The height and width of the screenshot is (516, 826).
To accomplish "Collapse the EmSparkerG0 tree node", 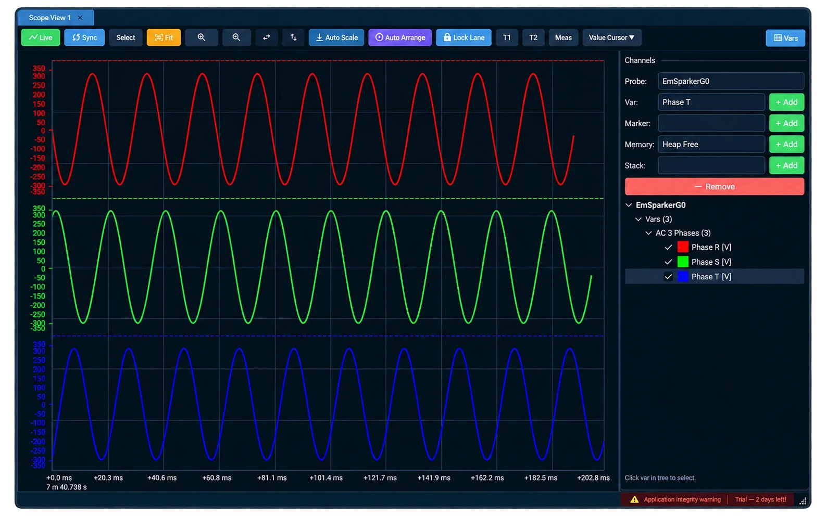I will 629,205.
